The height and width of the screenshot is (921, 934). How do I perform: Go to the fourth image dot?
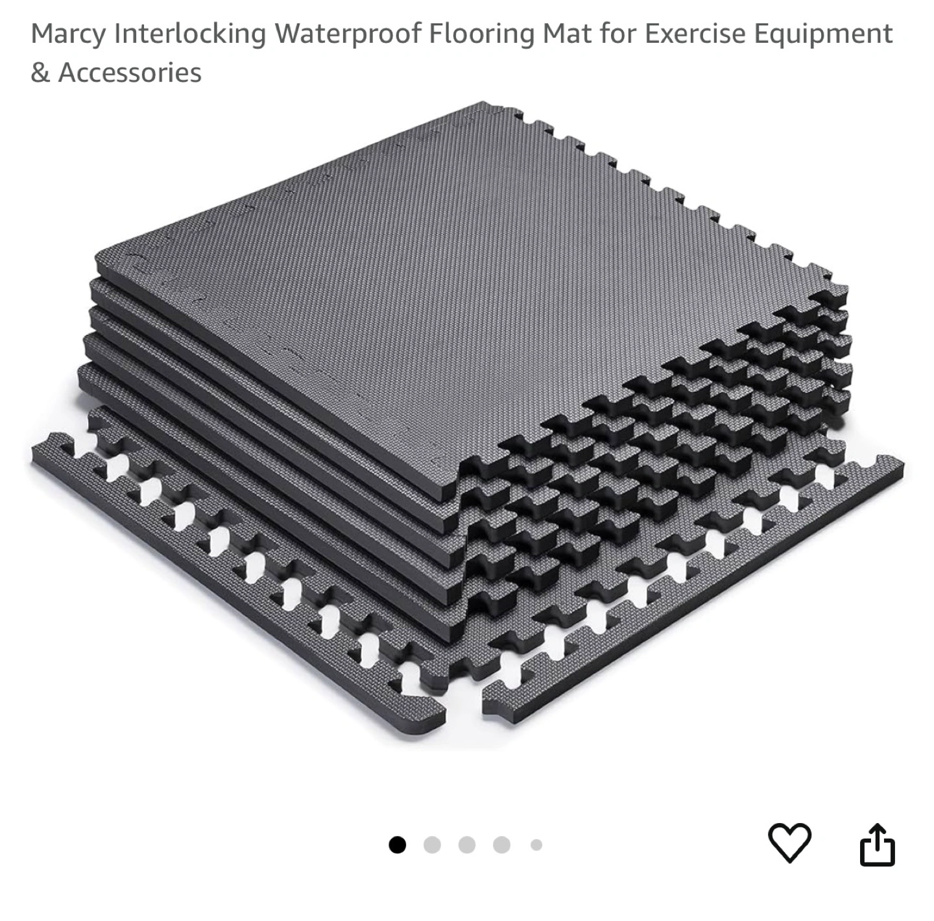[501, 845]
